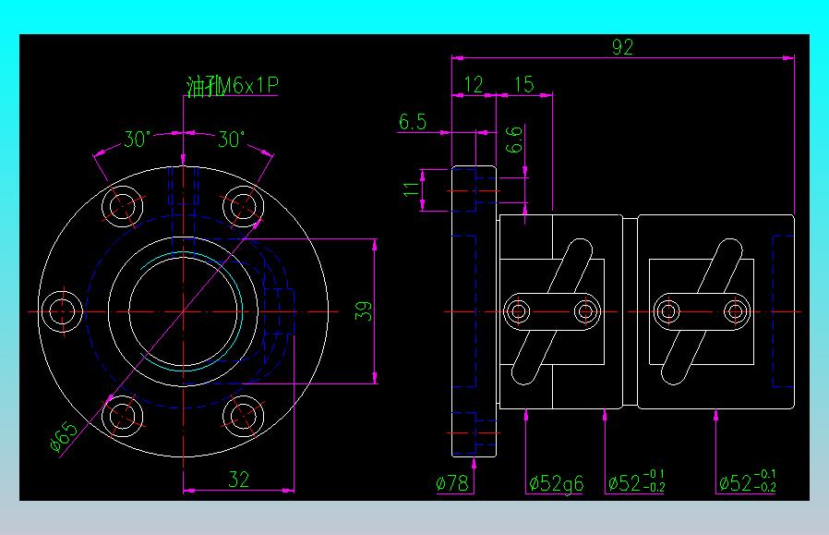
Task: Click the rightmost ø52 -0.1/-0.2 label
Action: [748, 481]
